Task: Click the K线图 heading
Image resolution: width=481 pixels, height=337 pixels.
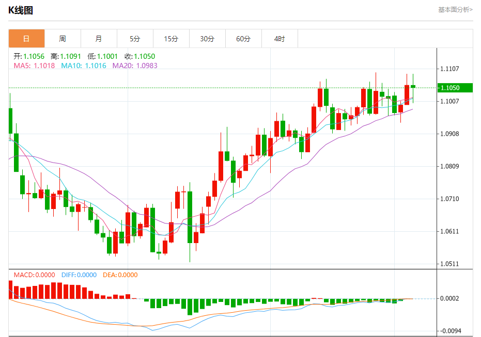Action: (21, 10)
